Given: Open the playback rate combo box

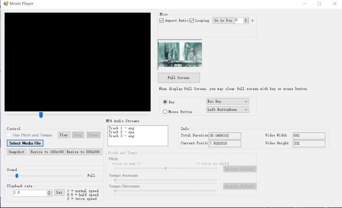Looking at the screenshot, I should tap(49, 193).
